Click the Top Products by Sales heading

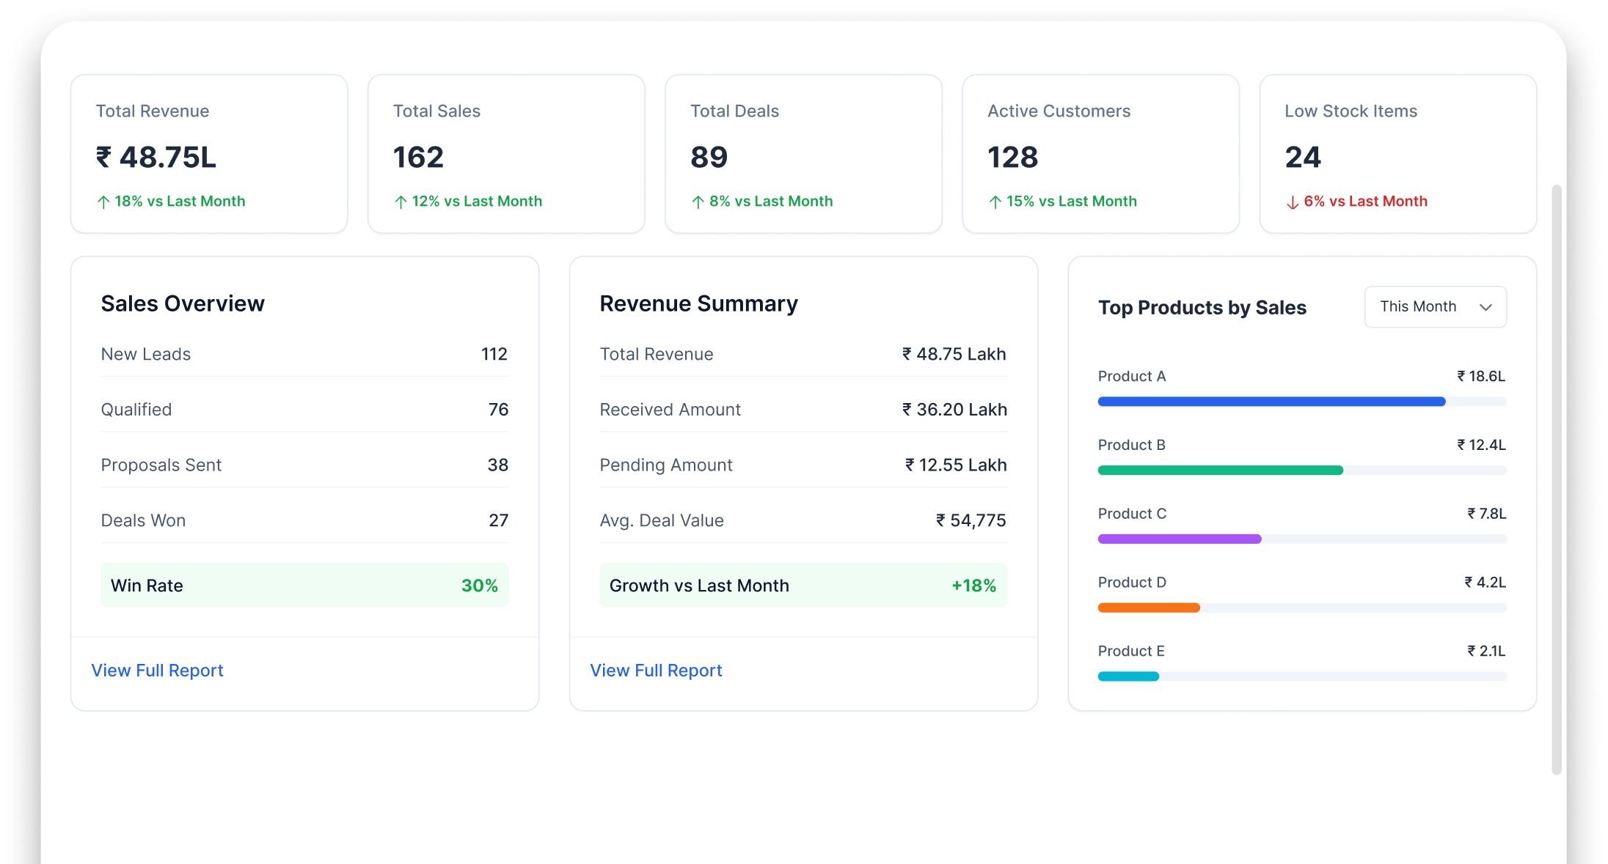[1202, 308]
